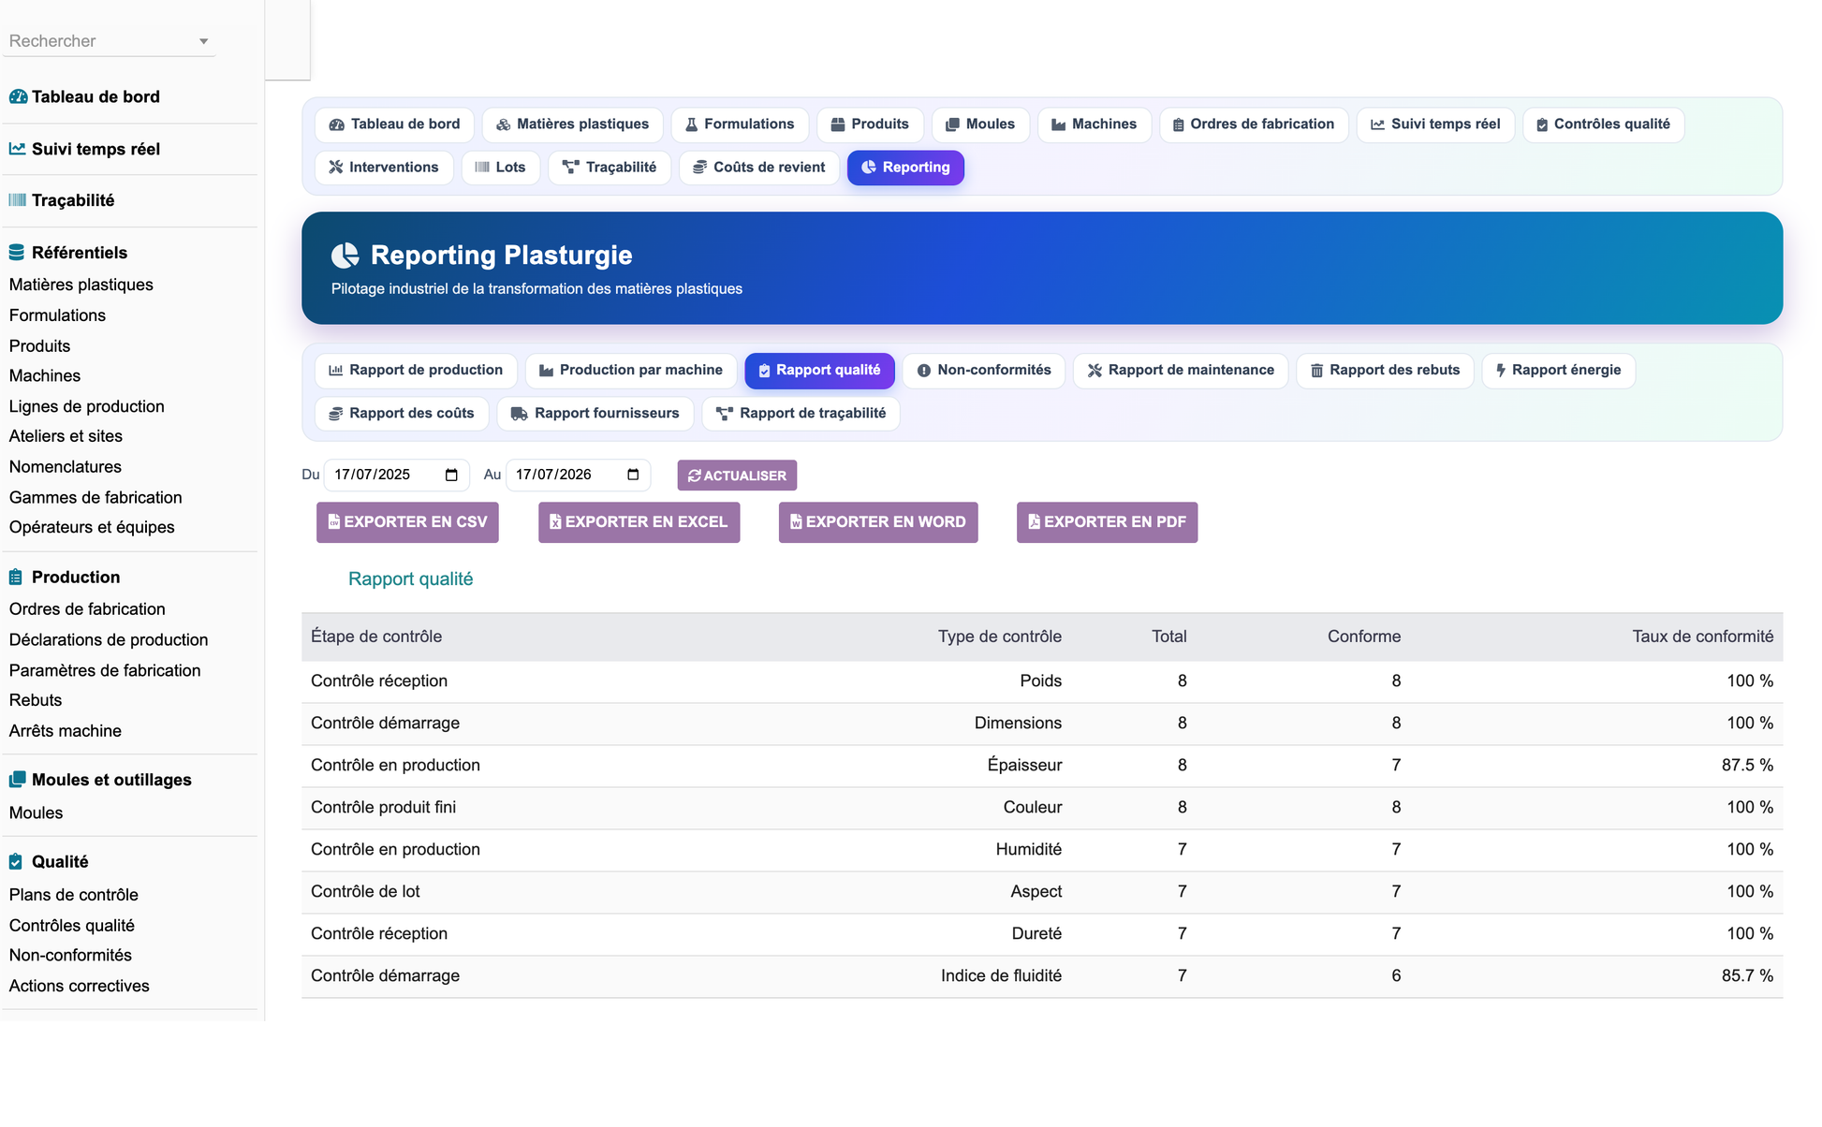Click the clipboard icon beside Production heading
Image resolution: width=1822 pixels, height=1127 pixels.
click(16, 578)
